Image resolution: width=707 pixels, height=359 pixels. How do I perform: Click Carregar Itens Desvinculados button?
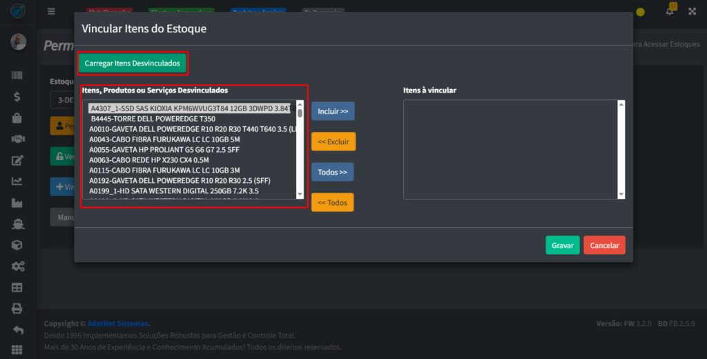pyautogui.click(x=132, y=63)
